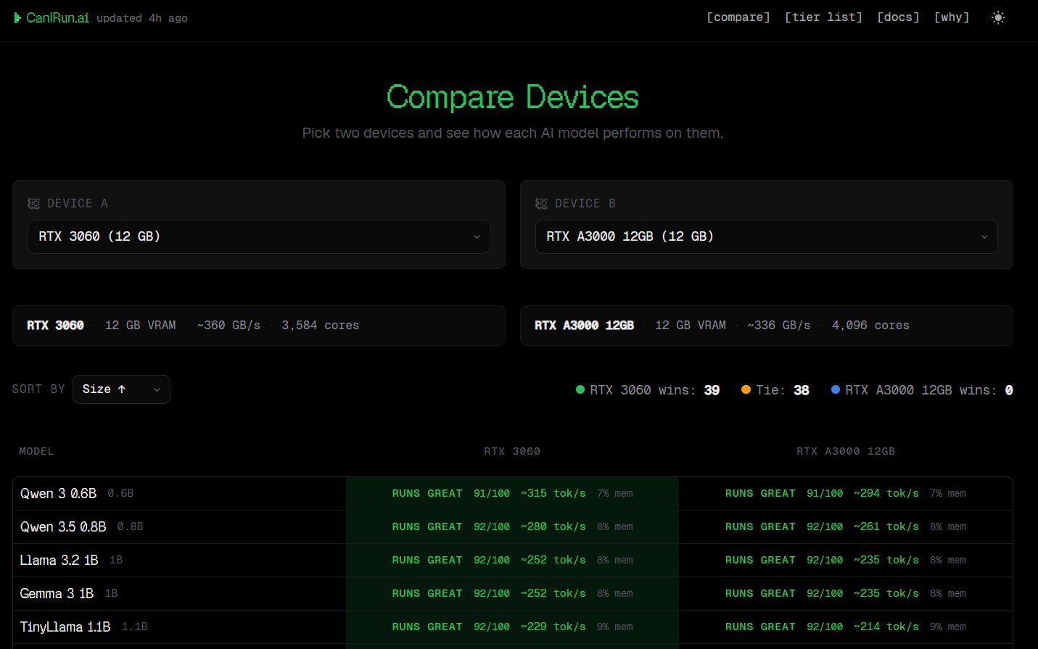Viewport: 1038px width, 649px height.
Task: Open the [compare] nav item
Action: pos(738,17)
